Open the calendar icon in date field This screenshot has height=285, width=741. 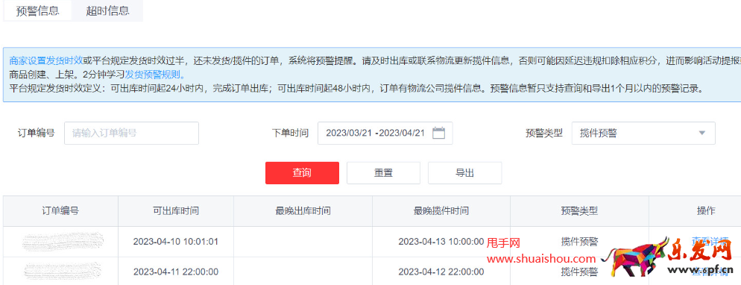438,133
